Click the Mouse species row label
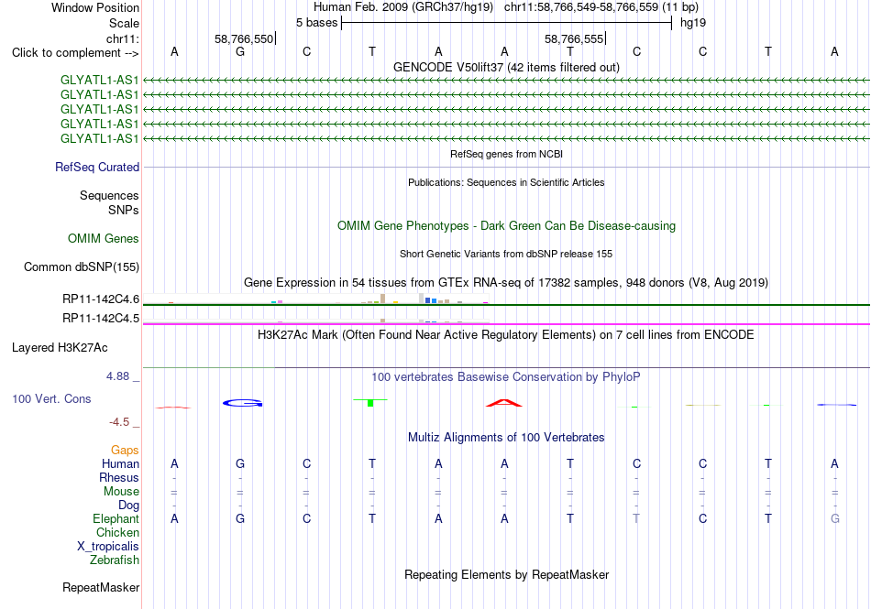871x609 pixels. (121, 492)
